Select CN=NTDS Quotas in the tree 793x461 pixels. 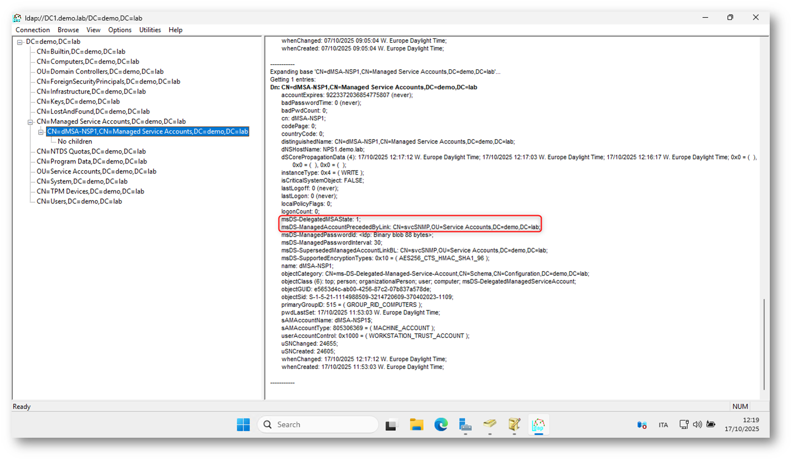(91, 152)
